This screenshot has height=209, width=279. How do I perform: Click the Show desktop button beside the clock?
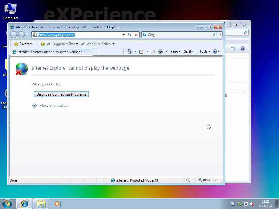click(x=277, y=204)
